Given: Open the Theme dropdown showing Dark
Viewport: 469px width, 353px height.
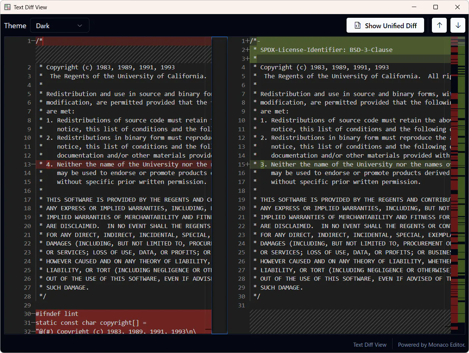Looking at the screenshot, I should coord(60,26).
